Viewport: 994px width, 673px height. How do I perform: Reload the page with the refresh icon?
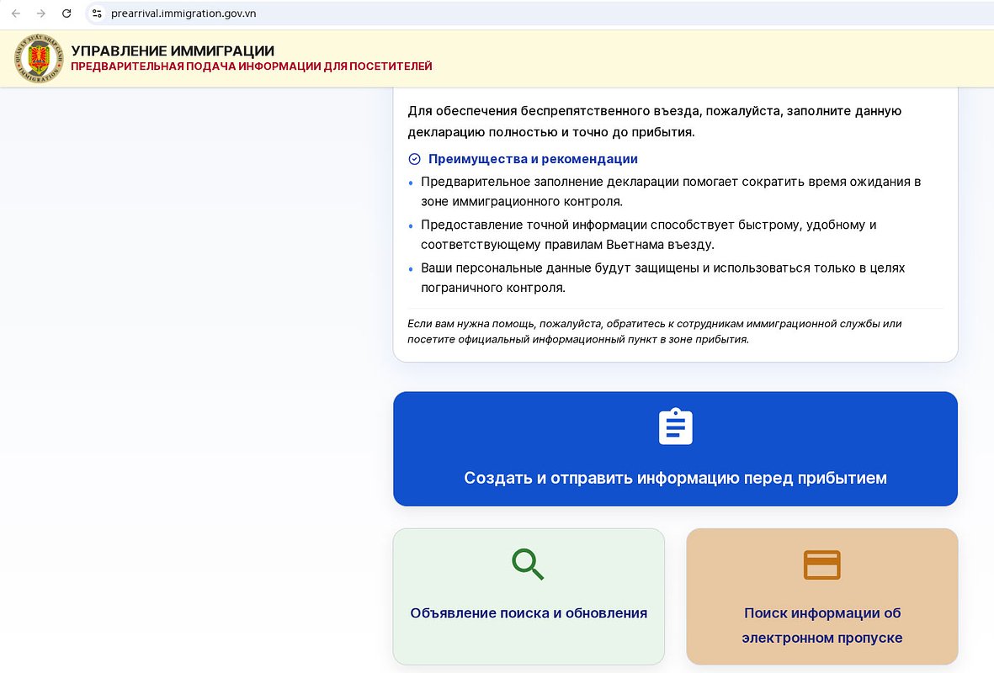pyautogui.click(x=66, y=13)
